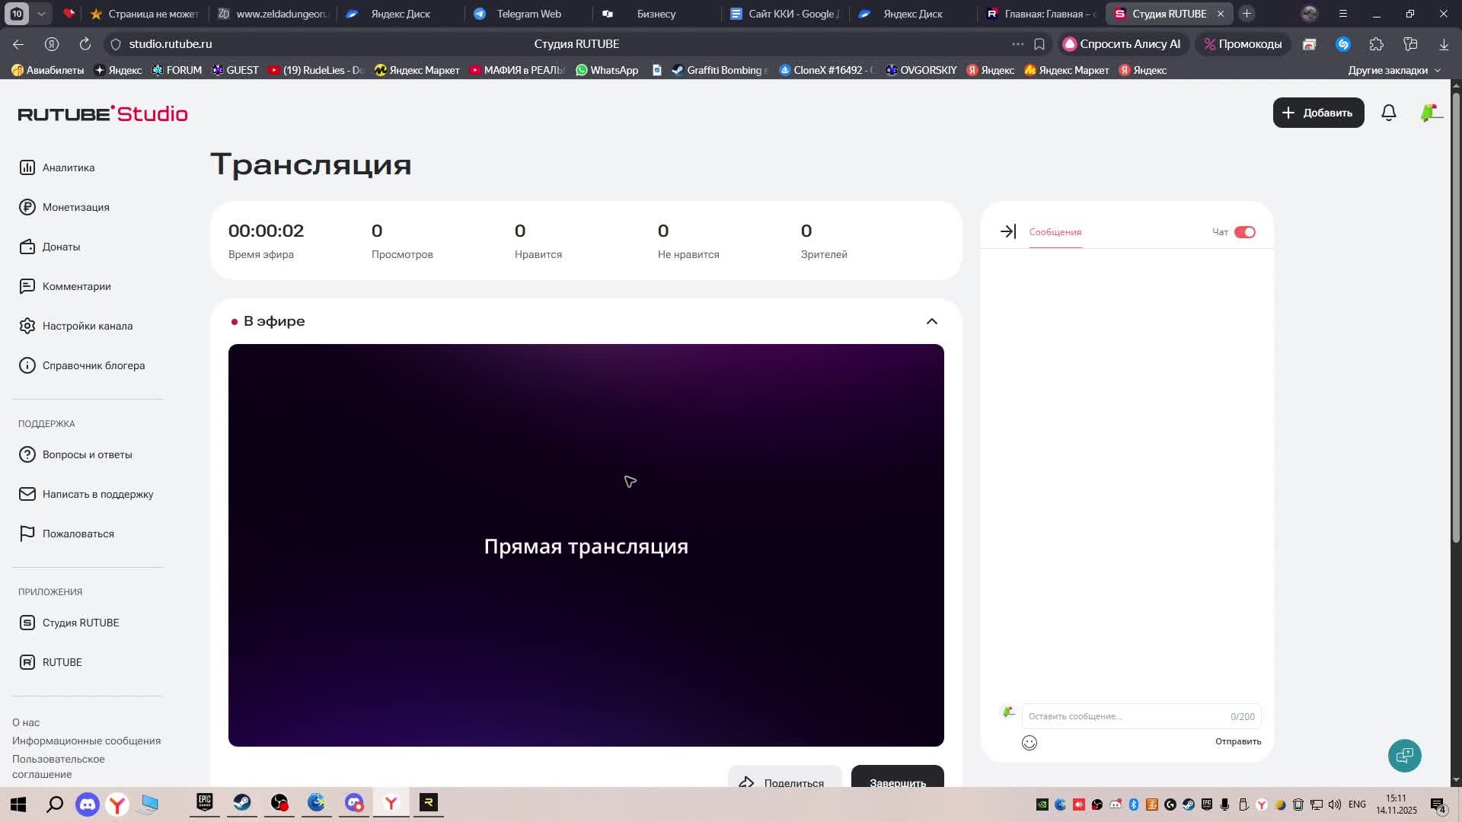Switch to the Telegram Web browser tab
Screen dimensions: 1462x822
pyautogui.click(x=528, y=14)
